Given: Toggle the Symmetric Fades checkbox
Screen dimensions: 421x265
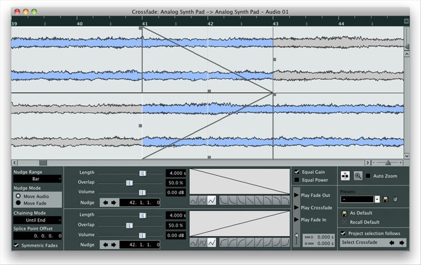Looking at the screenshot, I should pyautogui.click(x=16, y=245).
